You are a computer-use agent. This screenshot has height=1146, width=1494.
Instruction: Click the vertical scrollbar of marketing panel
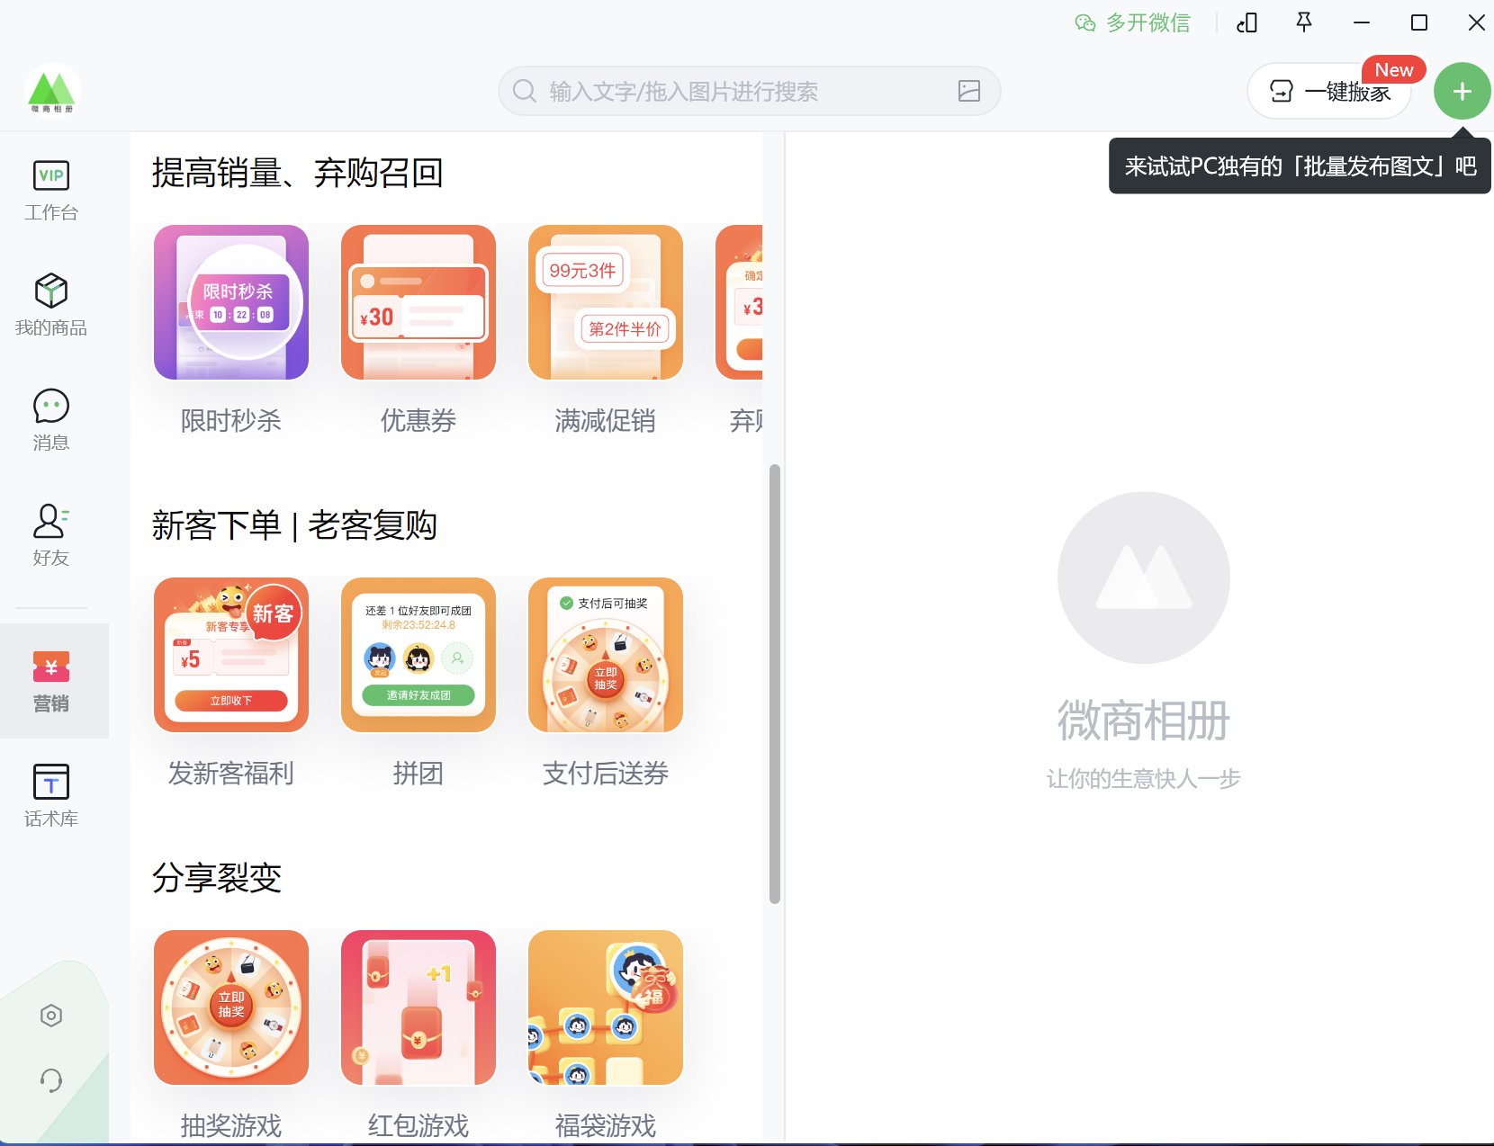[775, 684]
